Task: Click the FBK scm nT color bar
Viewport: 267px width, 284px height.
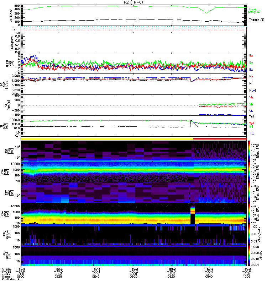Action: (x=249, y=255)
